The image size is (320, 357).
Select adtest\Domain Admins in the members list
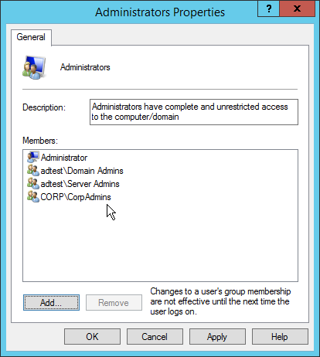point(82,171)
